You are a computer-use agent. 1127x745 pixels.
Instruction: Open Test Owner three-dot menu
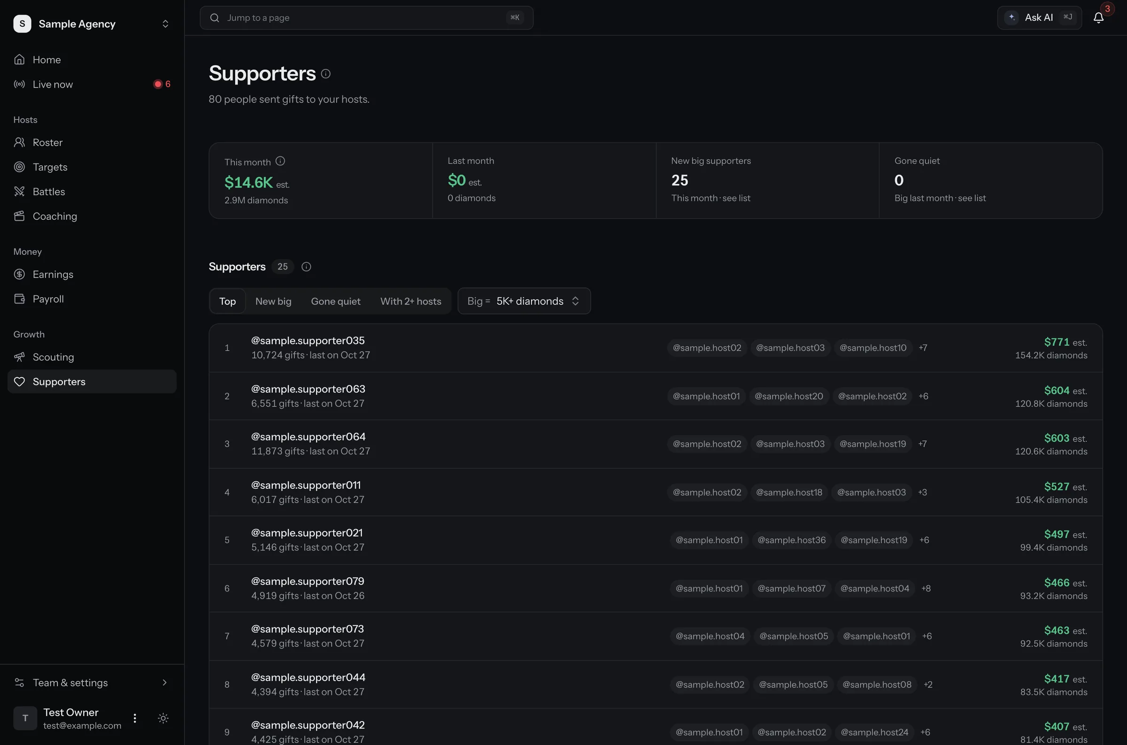135,718
